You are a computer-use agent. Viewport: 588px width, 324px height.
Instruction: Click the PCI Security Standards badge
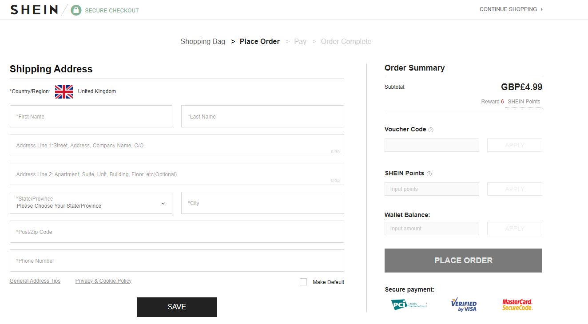coord(409,304)
